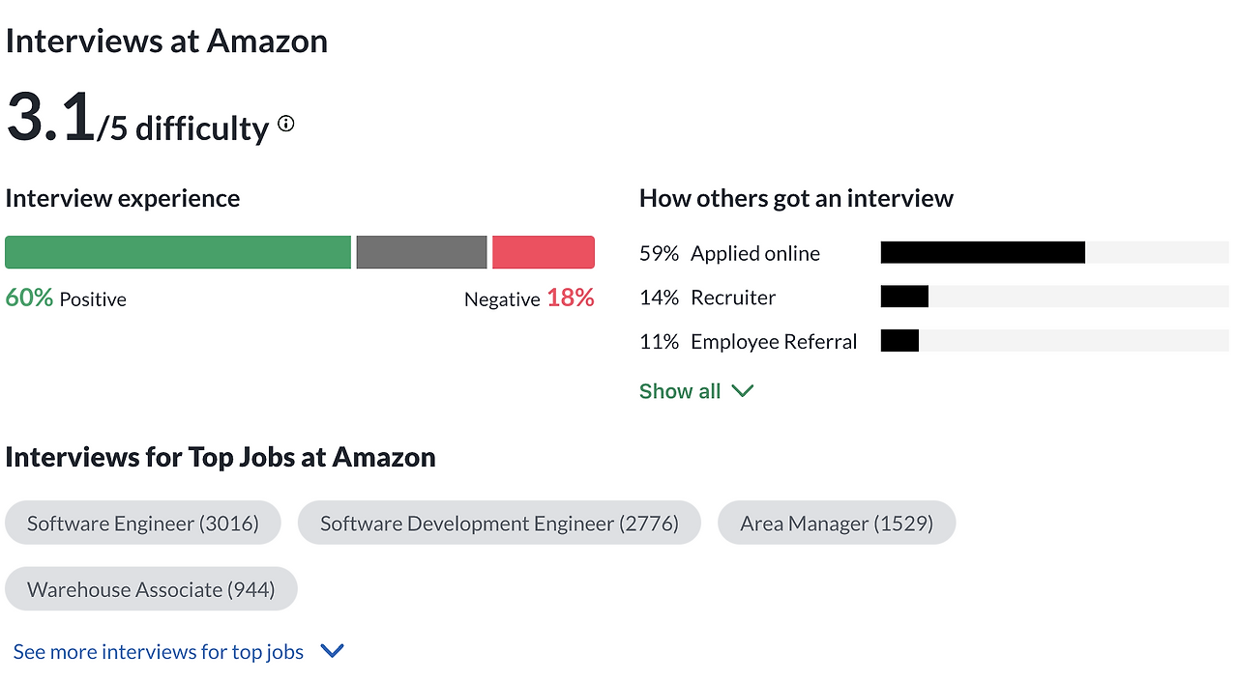The image size is (1238, 681).
Task: Click the red negative experience bar
Action: click(x=544, y=252)
